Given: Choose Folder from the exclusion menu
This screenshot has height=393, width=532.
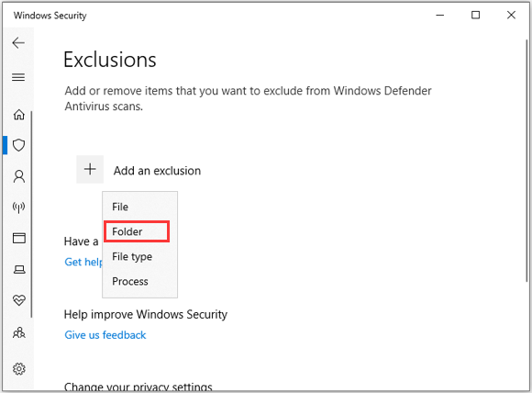Looking at the screenshot, I should (x=137, y=231).
